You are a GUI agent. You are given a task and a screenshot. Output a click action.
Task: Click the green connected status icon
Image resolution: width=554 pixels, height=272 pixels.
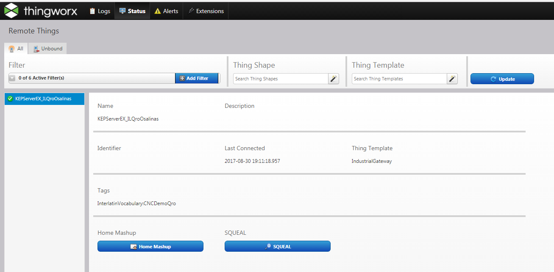point(10,99)
